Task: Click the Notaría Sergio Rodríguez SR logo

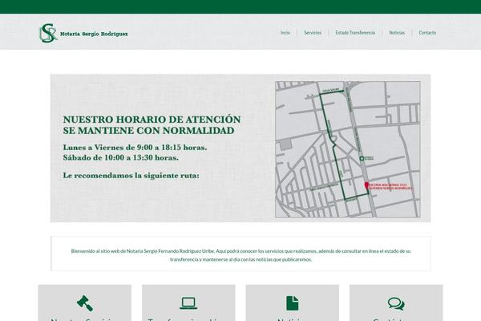Action: click(48, 33)
